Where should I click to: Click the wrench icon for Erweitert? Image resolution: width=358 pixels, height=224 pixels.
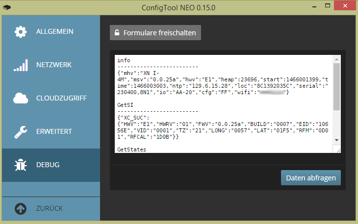tap(21, 132)
